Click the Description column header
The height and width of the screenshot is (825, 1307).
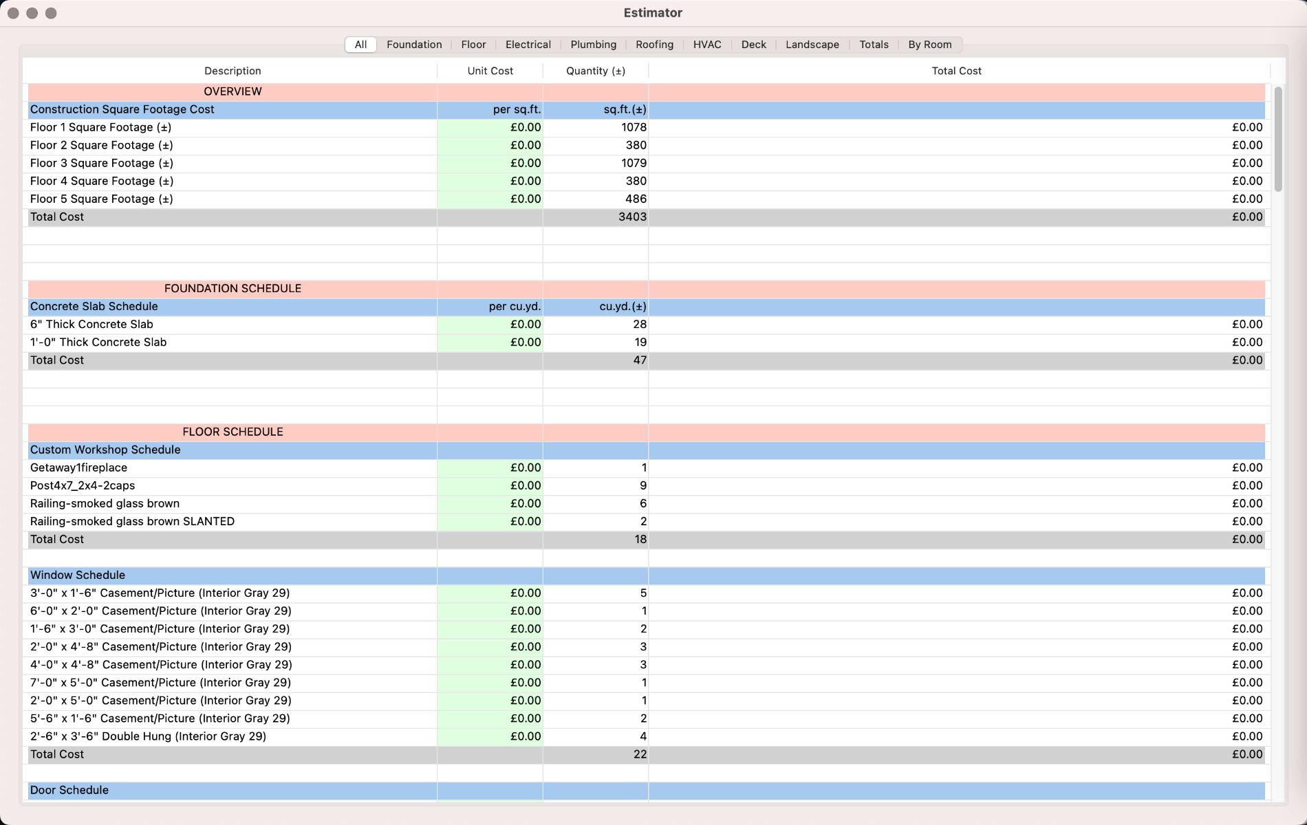[232, 71]
